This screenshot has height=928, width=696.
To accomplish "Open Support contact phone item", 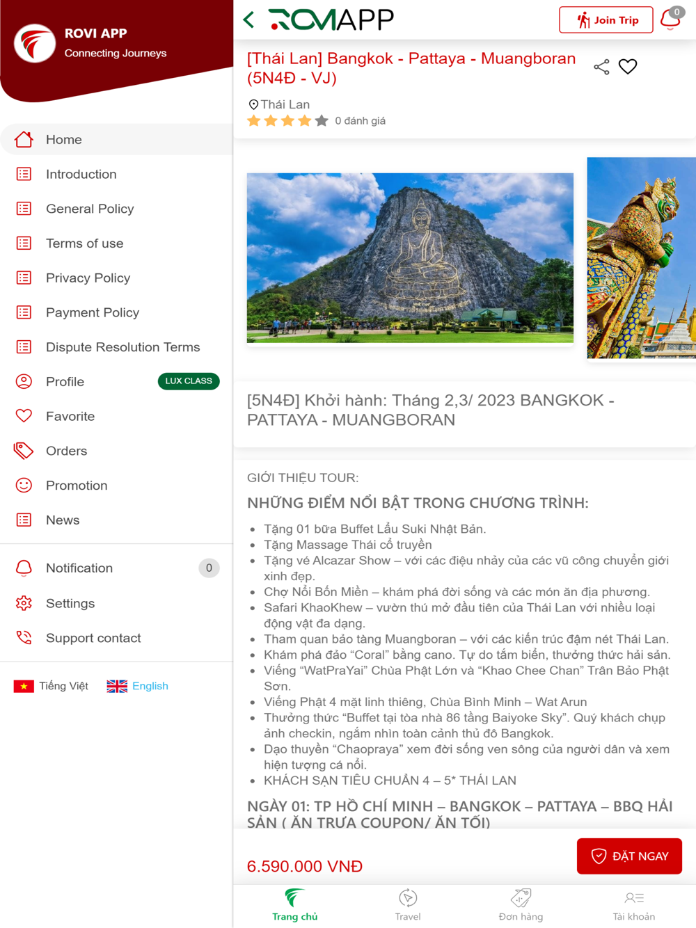I will pos(116,638).
